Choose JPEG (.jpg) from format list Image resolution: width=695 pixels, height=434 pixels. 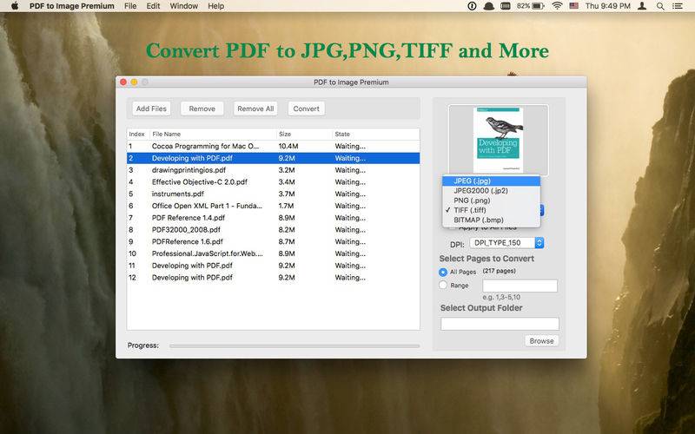coord(491,181)
